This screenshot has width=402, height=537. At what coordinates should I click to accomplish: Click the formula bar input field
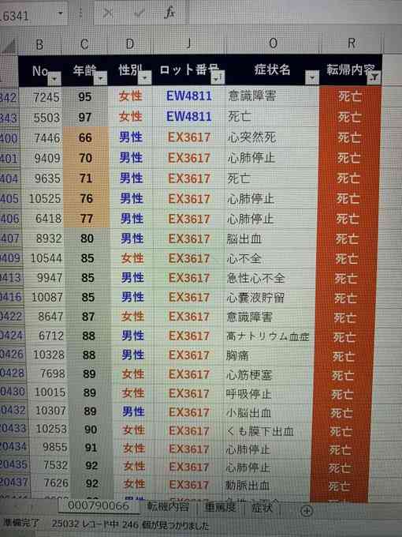pyautogui.click(x=291, y=13)
